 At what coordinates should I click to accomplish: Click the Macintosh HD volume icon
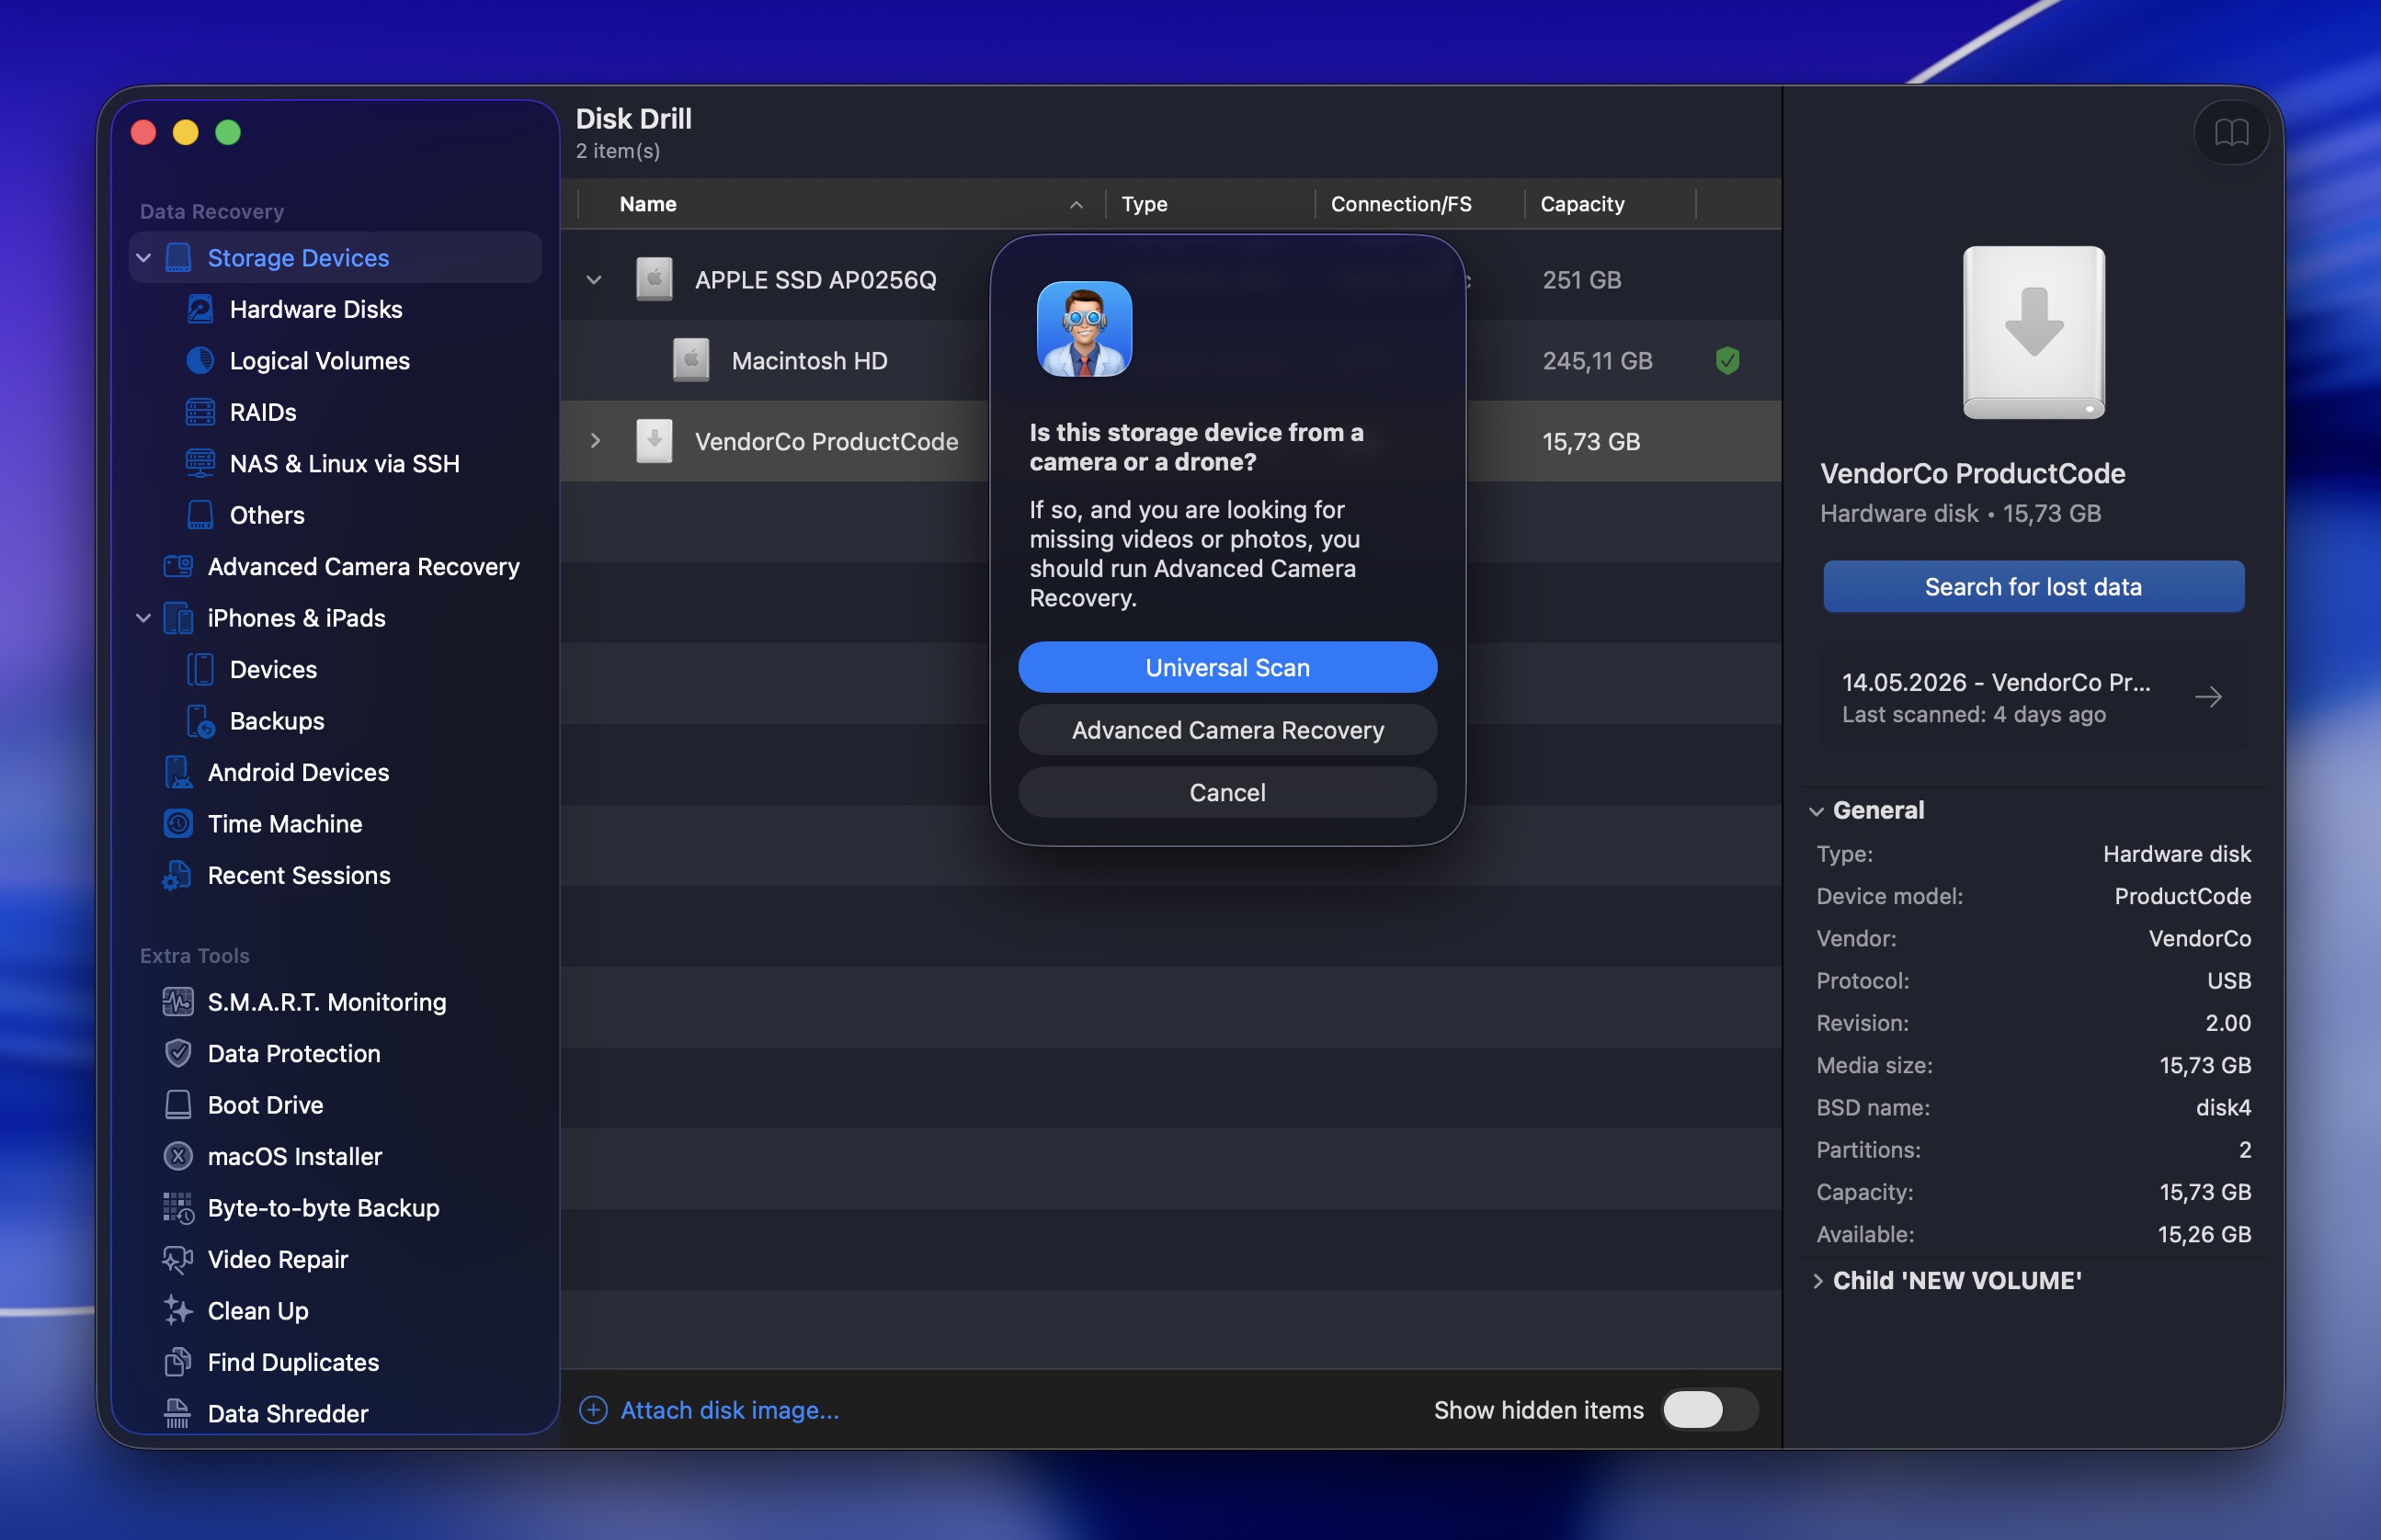pyautogui.click(x=690, y=360)
